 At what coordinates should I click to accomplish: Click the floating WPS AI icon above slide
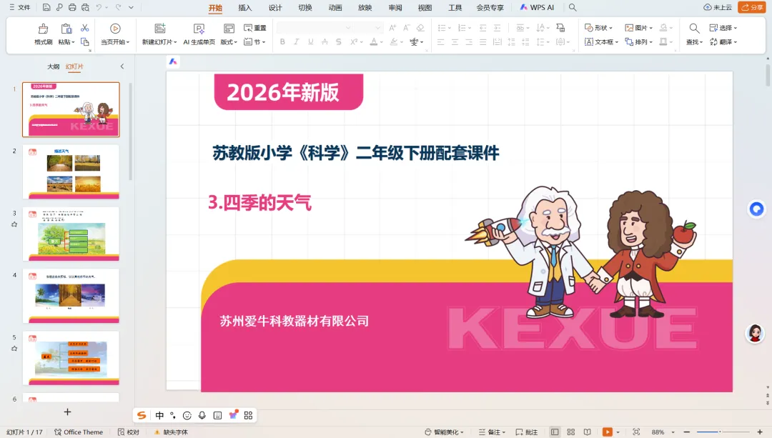click(x=173, y=61)
